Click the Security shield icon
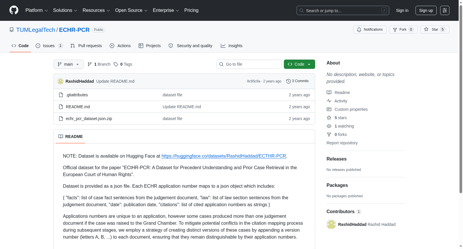The image size is (463, 249). coord(171,46)
